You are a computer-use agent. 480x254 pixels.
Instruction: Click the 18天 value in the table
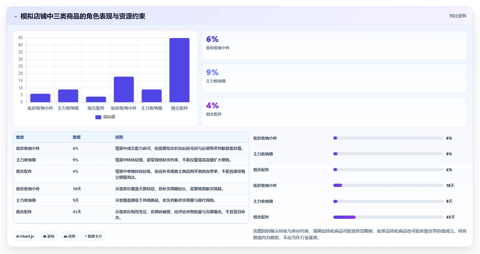(77, 189)
